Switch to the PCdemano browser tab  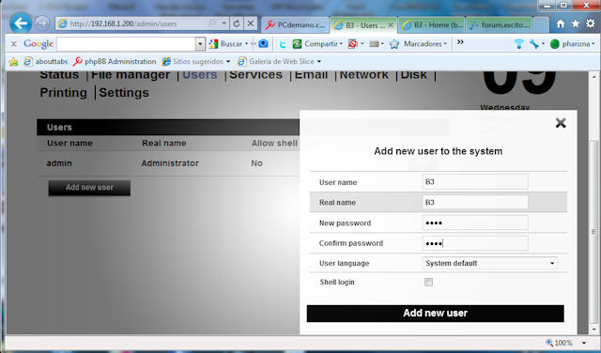point(295,25)
